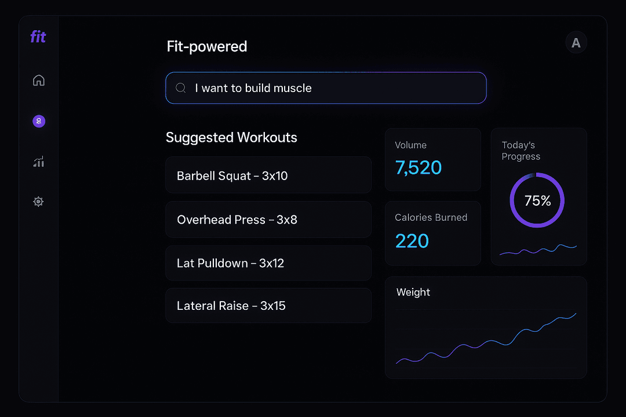626x417 pixels.
Task: Open the Volume stat card showing 7,520
Action: click(x=432, y=160)
